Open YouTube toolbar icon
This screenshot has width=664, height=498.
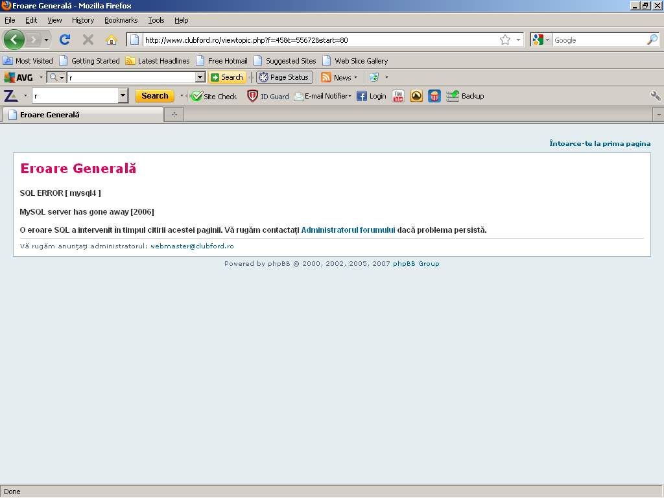tap(398, 96)
